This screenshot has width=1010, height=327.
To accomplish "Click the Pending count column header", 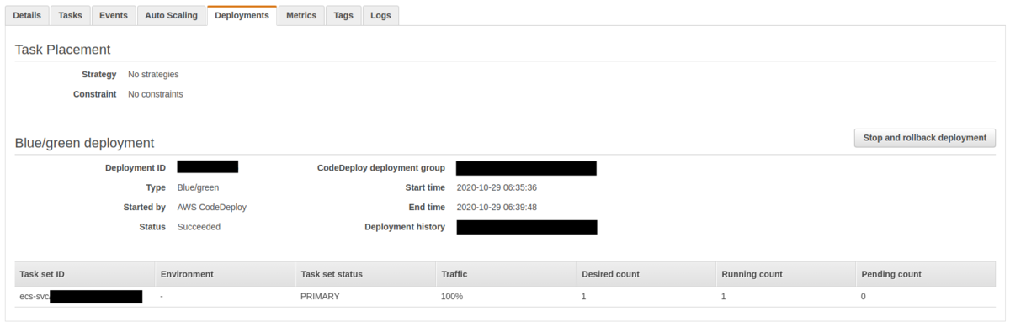I will 926,274.
